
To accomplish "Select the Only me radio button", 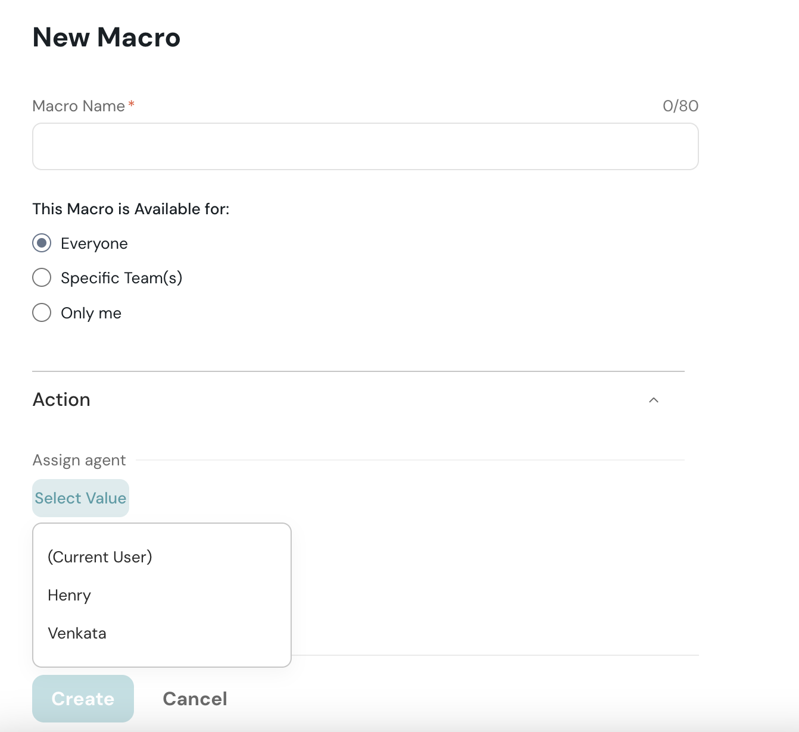I will click(42, 312).
